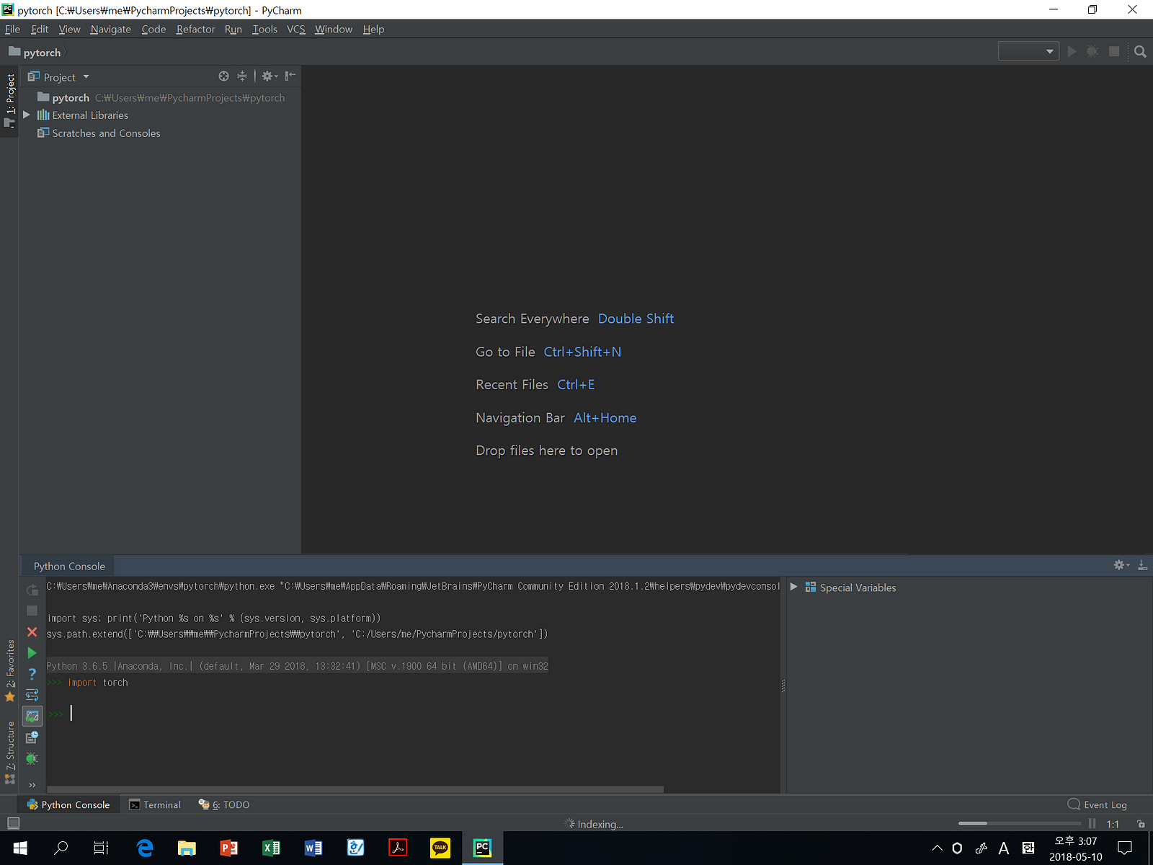Toggle Favorites side tool window
The width and height of the screenshot is (1153, 865).
(9, 670)
